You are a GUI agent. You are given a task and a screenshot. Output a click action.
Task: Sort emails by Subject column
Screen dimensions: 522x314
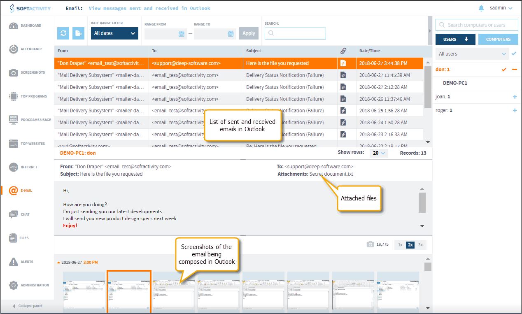(x=290, y=51)
